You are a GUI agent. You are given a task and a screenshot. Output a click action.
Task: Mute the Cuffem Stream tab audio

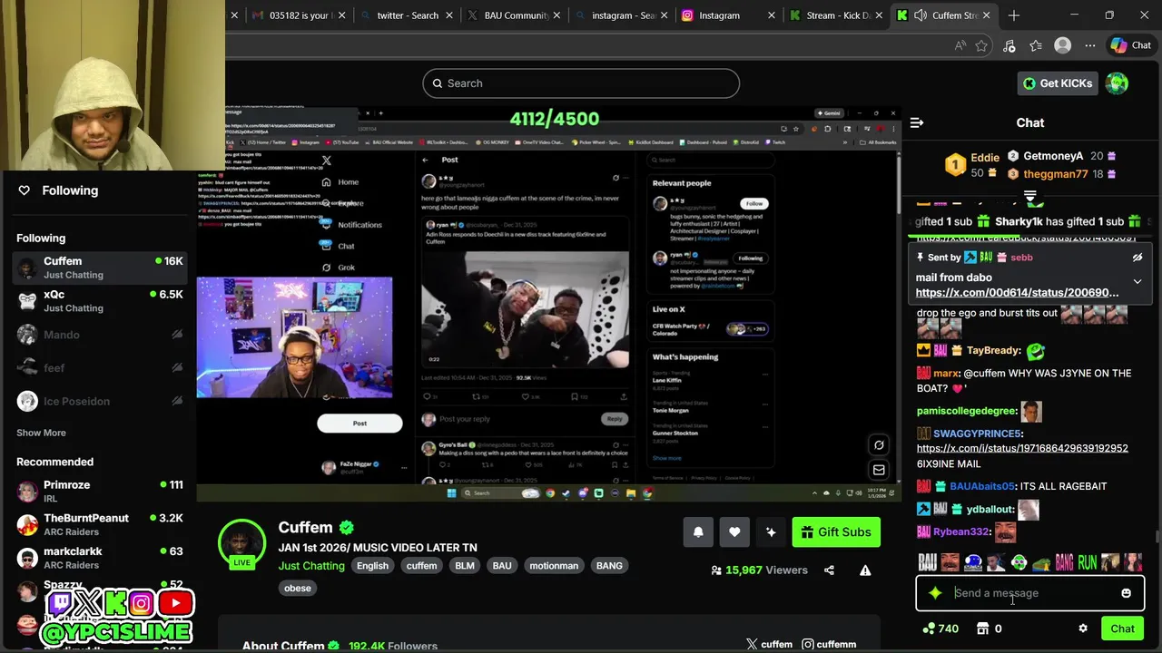coord(921,15)
